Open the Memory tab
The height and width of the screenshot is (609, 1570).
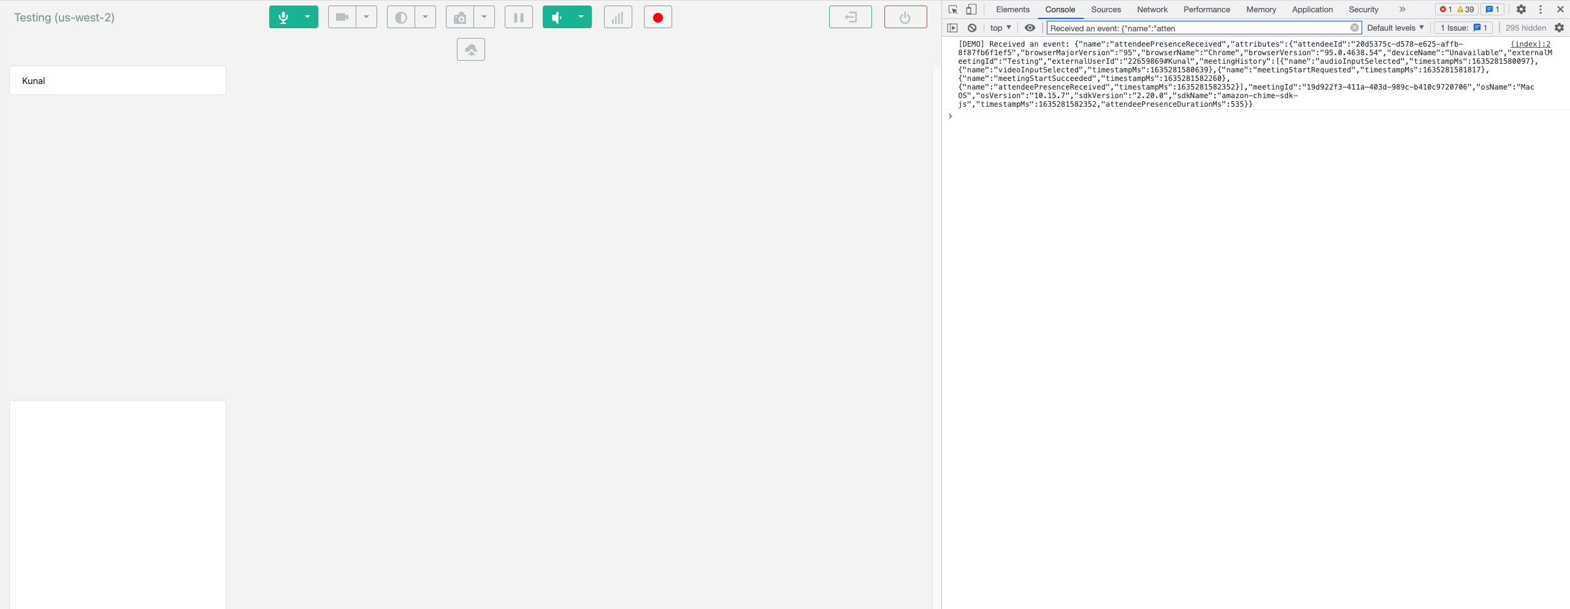coord(1260,9)
